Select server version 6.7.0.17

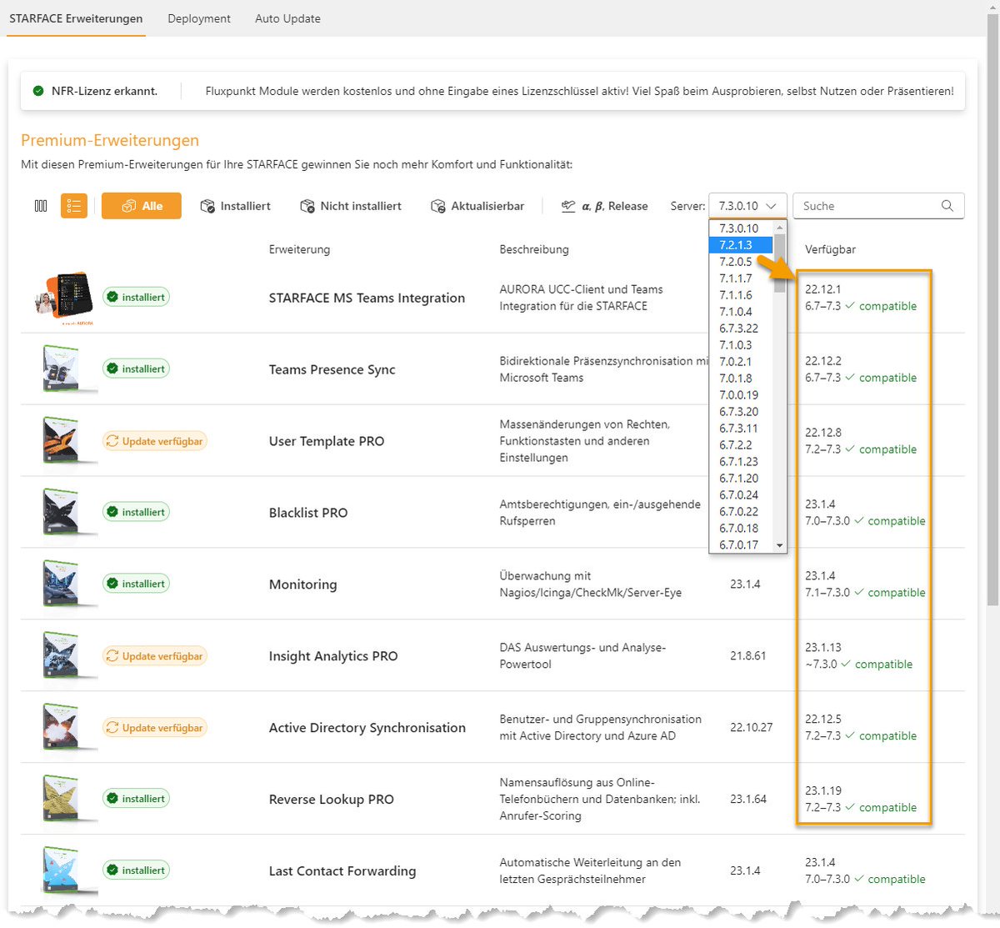pos(741,545)
